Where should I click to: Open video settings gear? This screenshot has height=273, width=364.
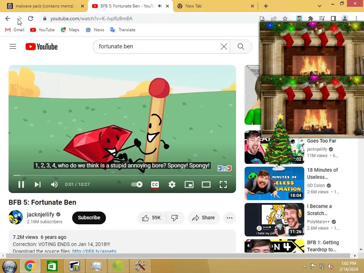click(172, 184)
